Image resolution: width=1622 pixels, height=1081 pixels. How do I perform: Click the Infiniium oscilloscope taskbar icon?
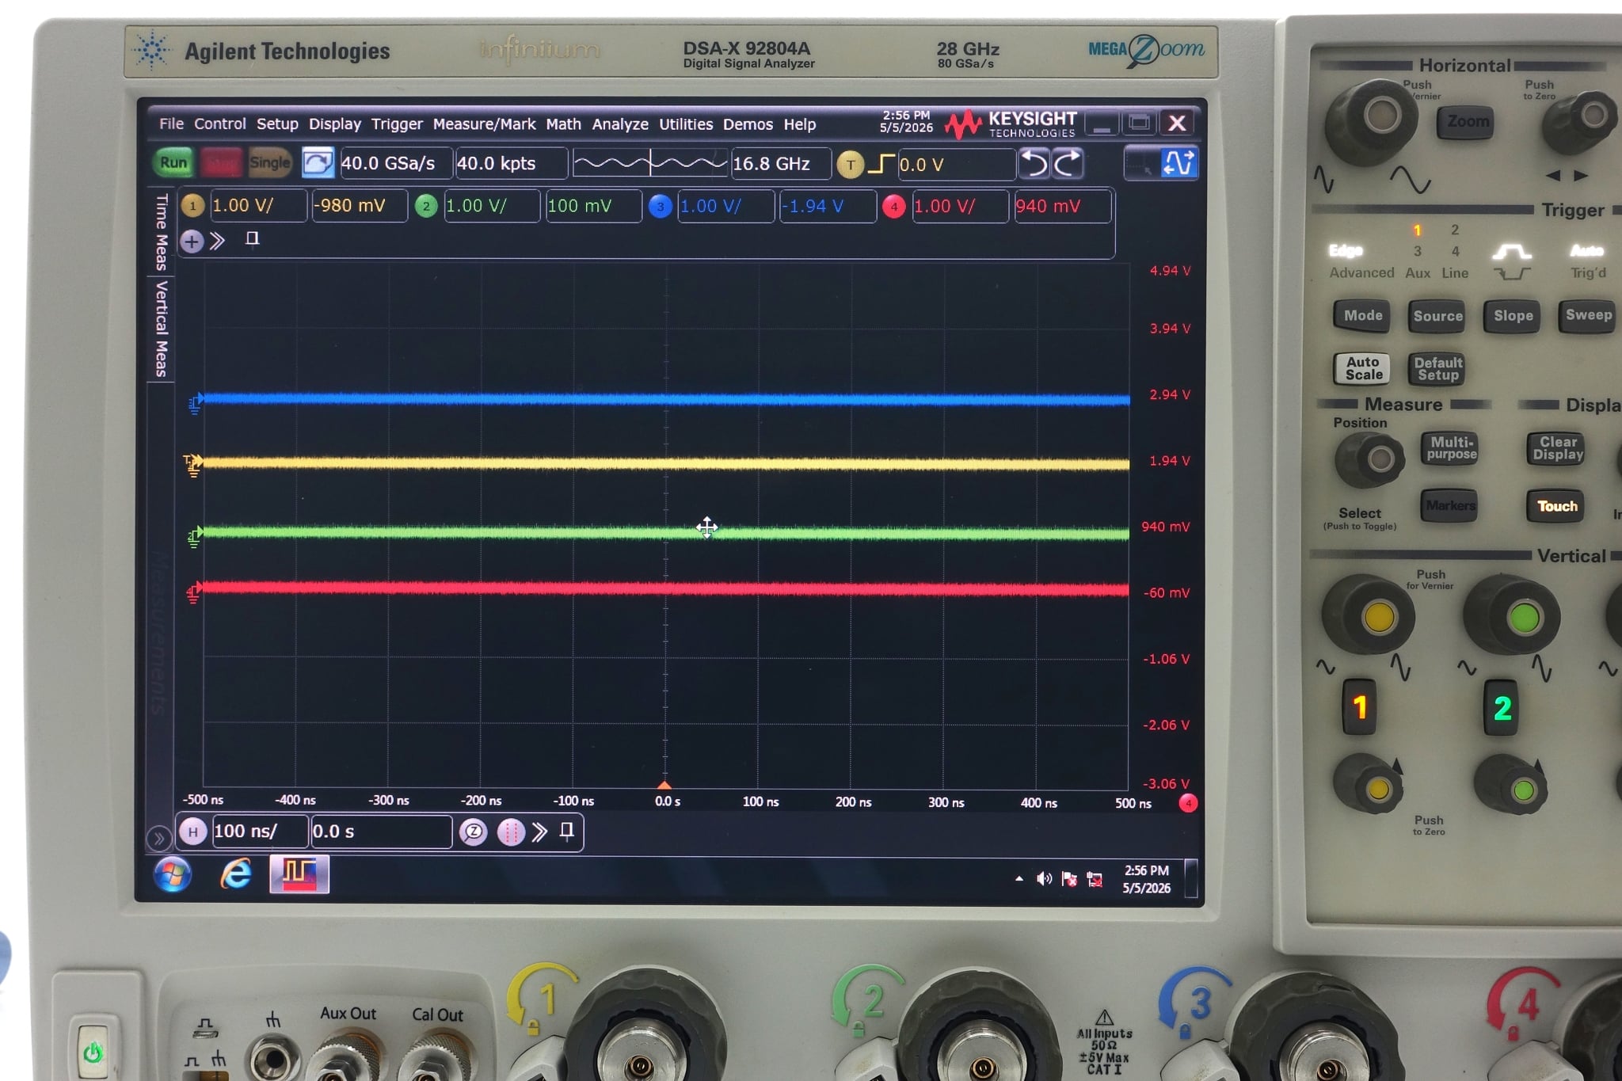click(299, 874)
